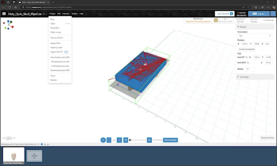Screen dimensions: 277x166
Task: Open Cut Settings
Action: click(268, 20)
